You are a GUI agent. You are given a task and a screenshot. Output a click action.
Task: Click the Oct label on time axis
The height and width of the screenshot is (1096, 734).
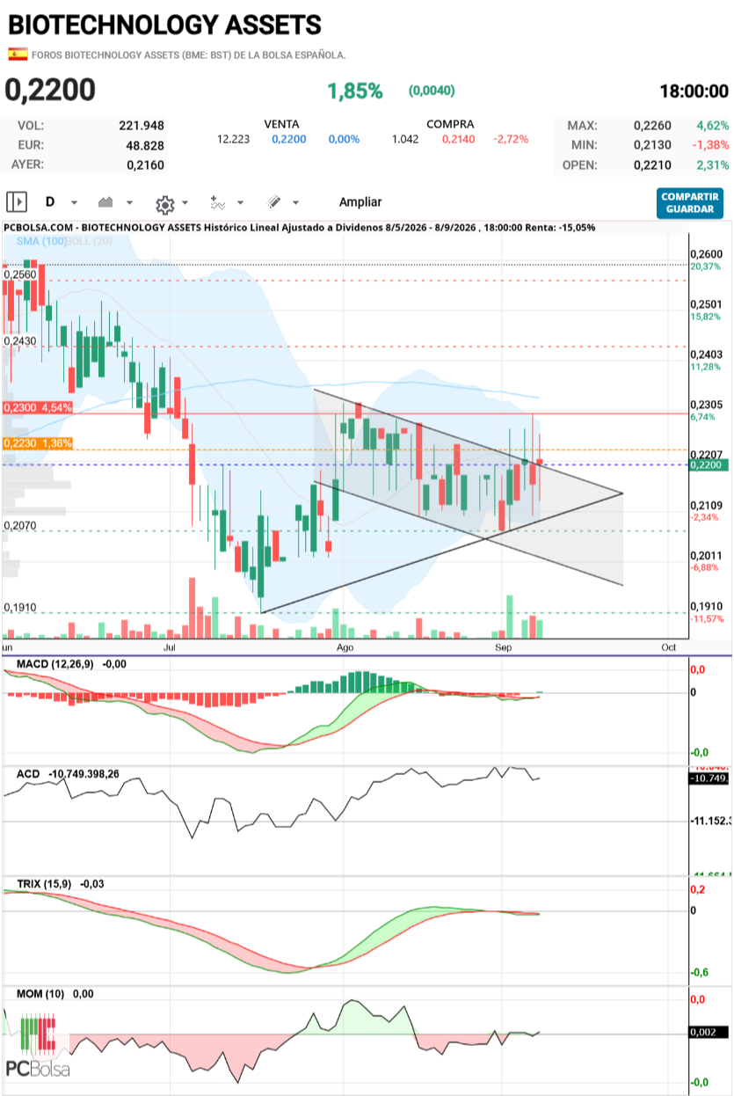[x=668, y=647]
